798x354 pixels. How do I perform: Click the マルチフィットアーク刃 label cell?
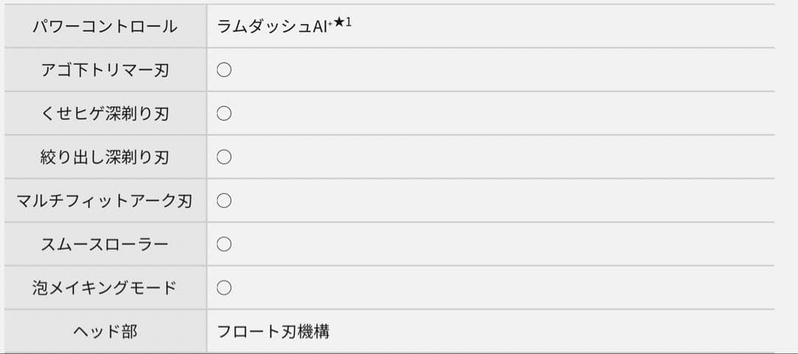[x=105, y=201]
